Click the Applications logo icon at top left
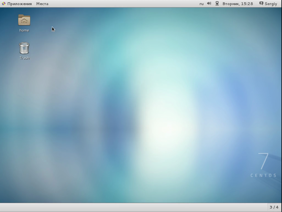 pyautogui.click(x=4, y=4)
